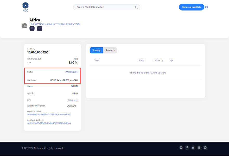229x156 pixels.
Task: Open the KYC Check here link
Action: pyautogui.click(x=73, y=100)
